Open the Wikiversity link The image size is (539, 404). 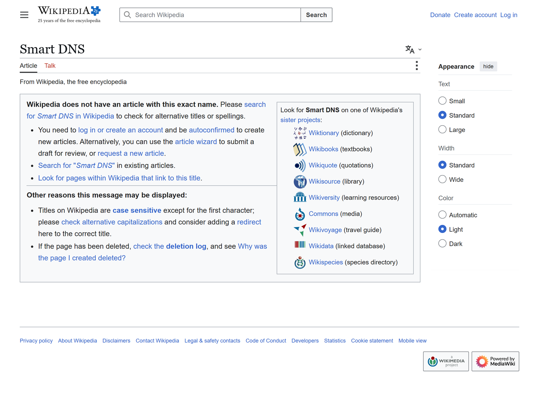[x=324, y=198]
